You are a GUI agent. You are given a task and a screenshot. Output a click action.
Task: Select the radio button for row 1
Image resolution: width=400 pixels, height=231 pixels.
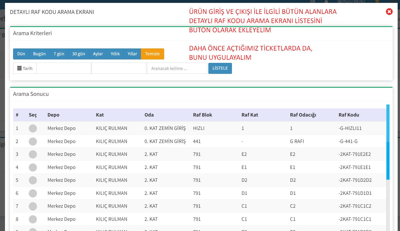pyautogui.click(x=33, y=128)
